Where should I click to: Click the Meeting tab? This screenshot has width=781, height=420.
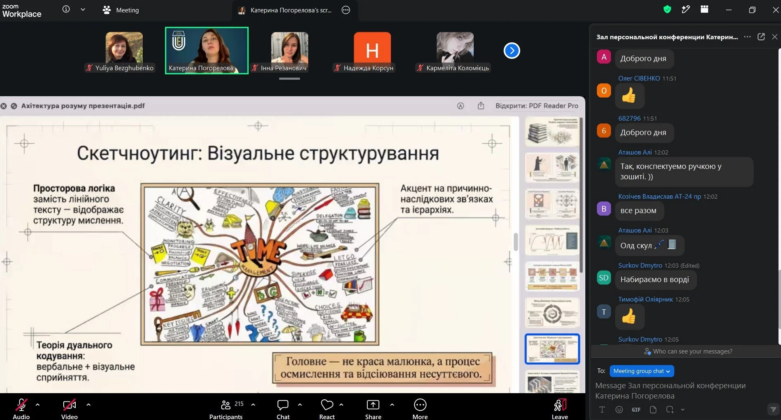pyautogui.click(x=121, y=10)
